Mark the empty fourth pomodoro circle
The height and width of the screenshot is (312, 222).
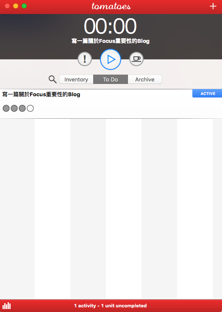tap(30, 108)
